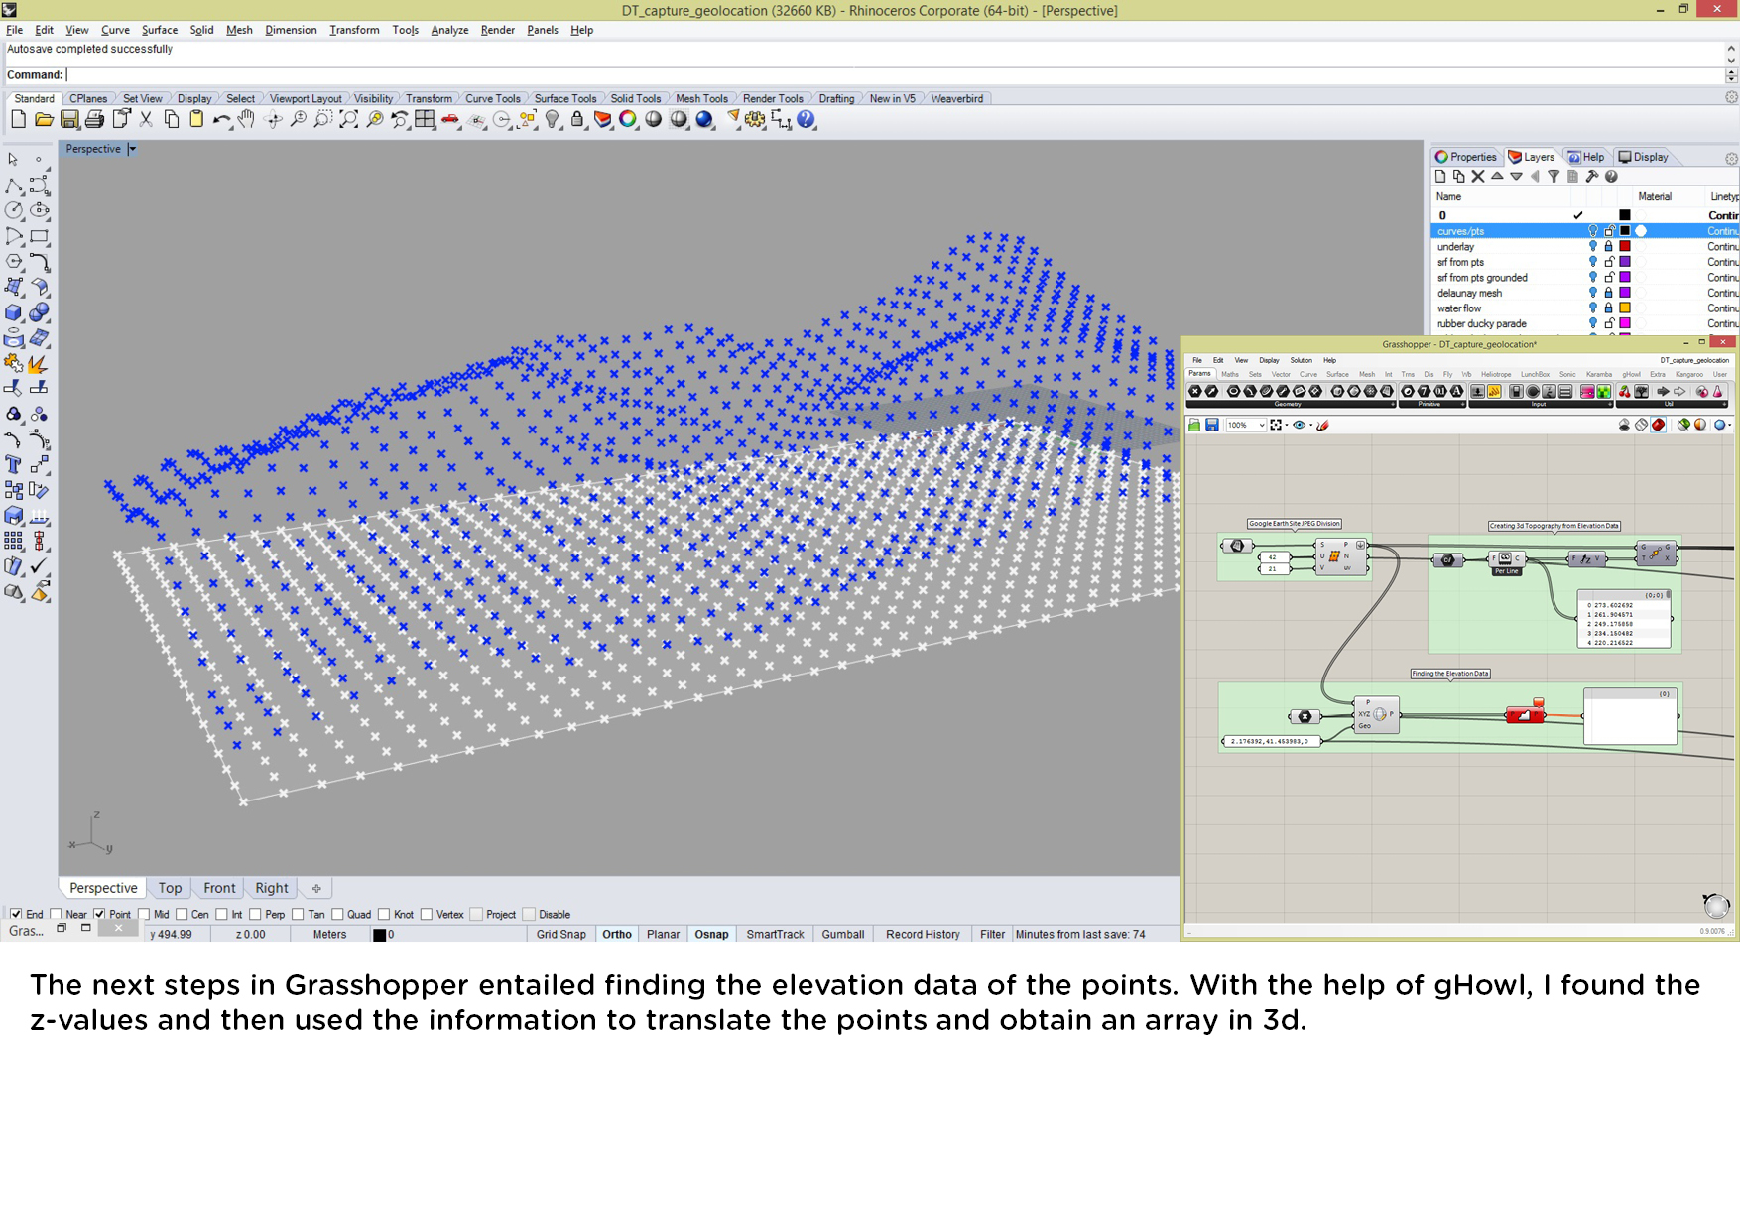The height and width of the screenshot is (1231, 1740).
Task: Toggle the Near osnap checkbox
Action: pos(57,915)
